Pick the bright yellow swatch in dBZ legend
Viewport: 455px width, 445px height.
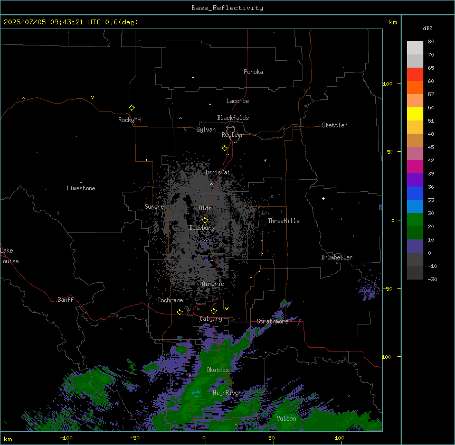(x=415, y=114)
